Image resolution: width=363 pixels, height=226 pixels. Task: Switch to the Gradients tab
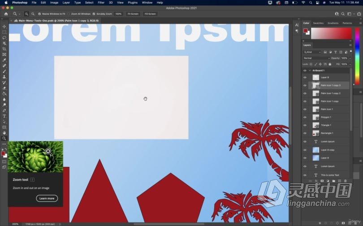click(x=333, y=23)
